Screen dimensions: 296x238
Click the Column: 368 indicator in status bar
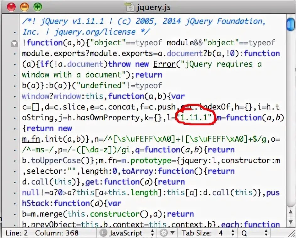tap(57, 233)
